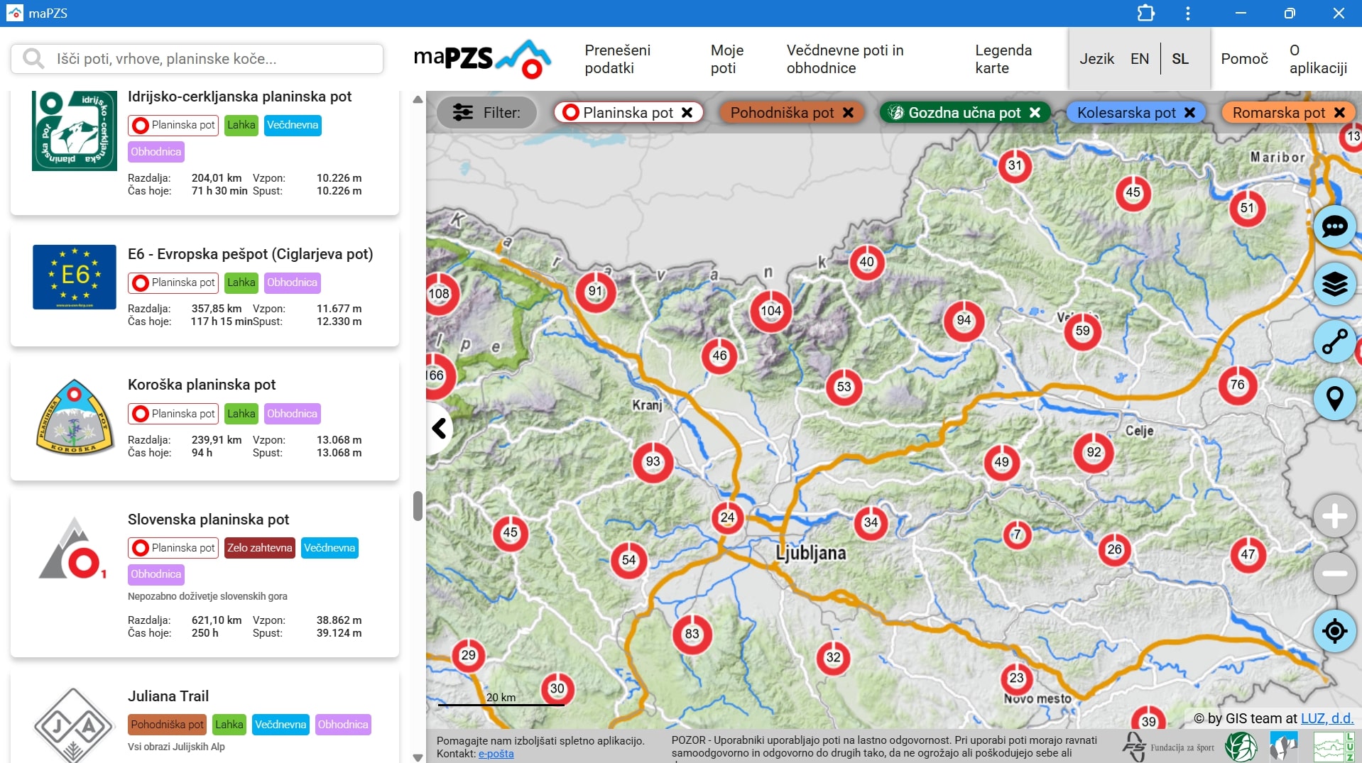Open the Filter options
This screenshot has width=1362, height=763.
coord(487,113)
